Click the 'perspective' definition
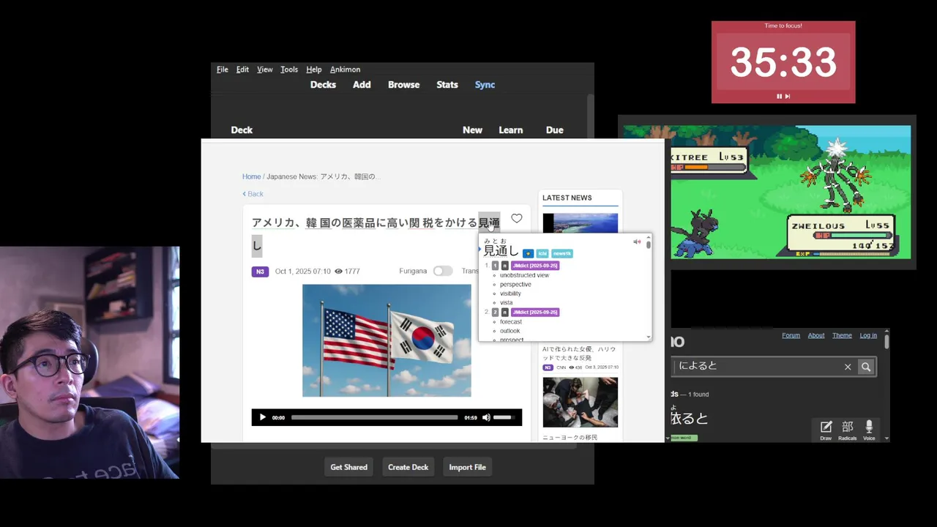Image resolution: width=937 pixels, height=527 pixels. click(x=515, y=284)
